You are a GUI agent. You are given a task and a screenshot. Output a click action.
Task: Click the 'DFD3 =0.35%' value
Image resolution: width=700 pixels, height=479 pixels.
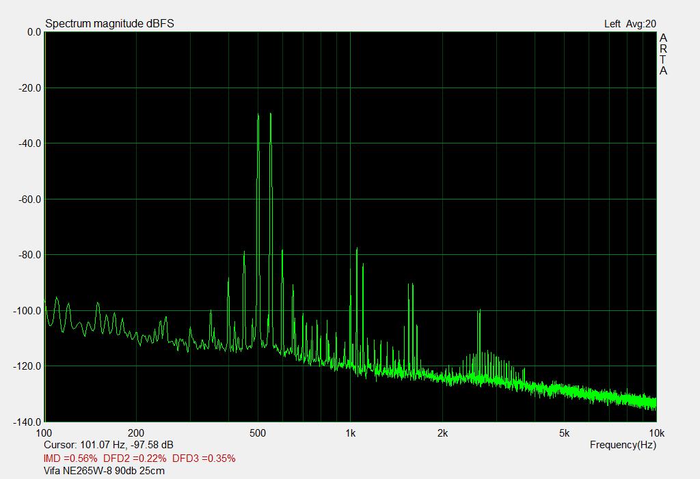(x=204, y=458)
